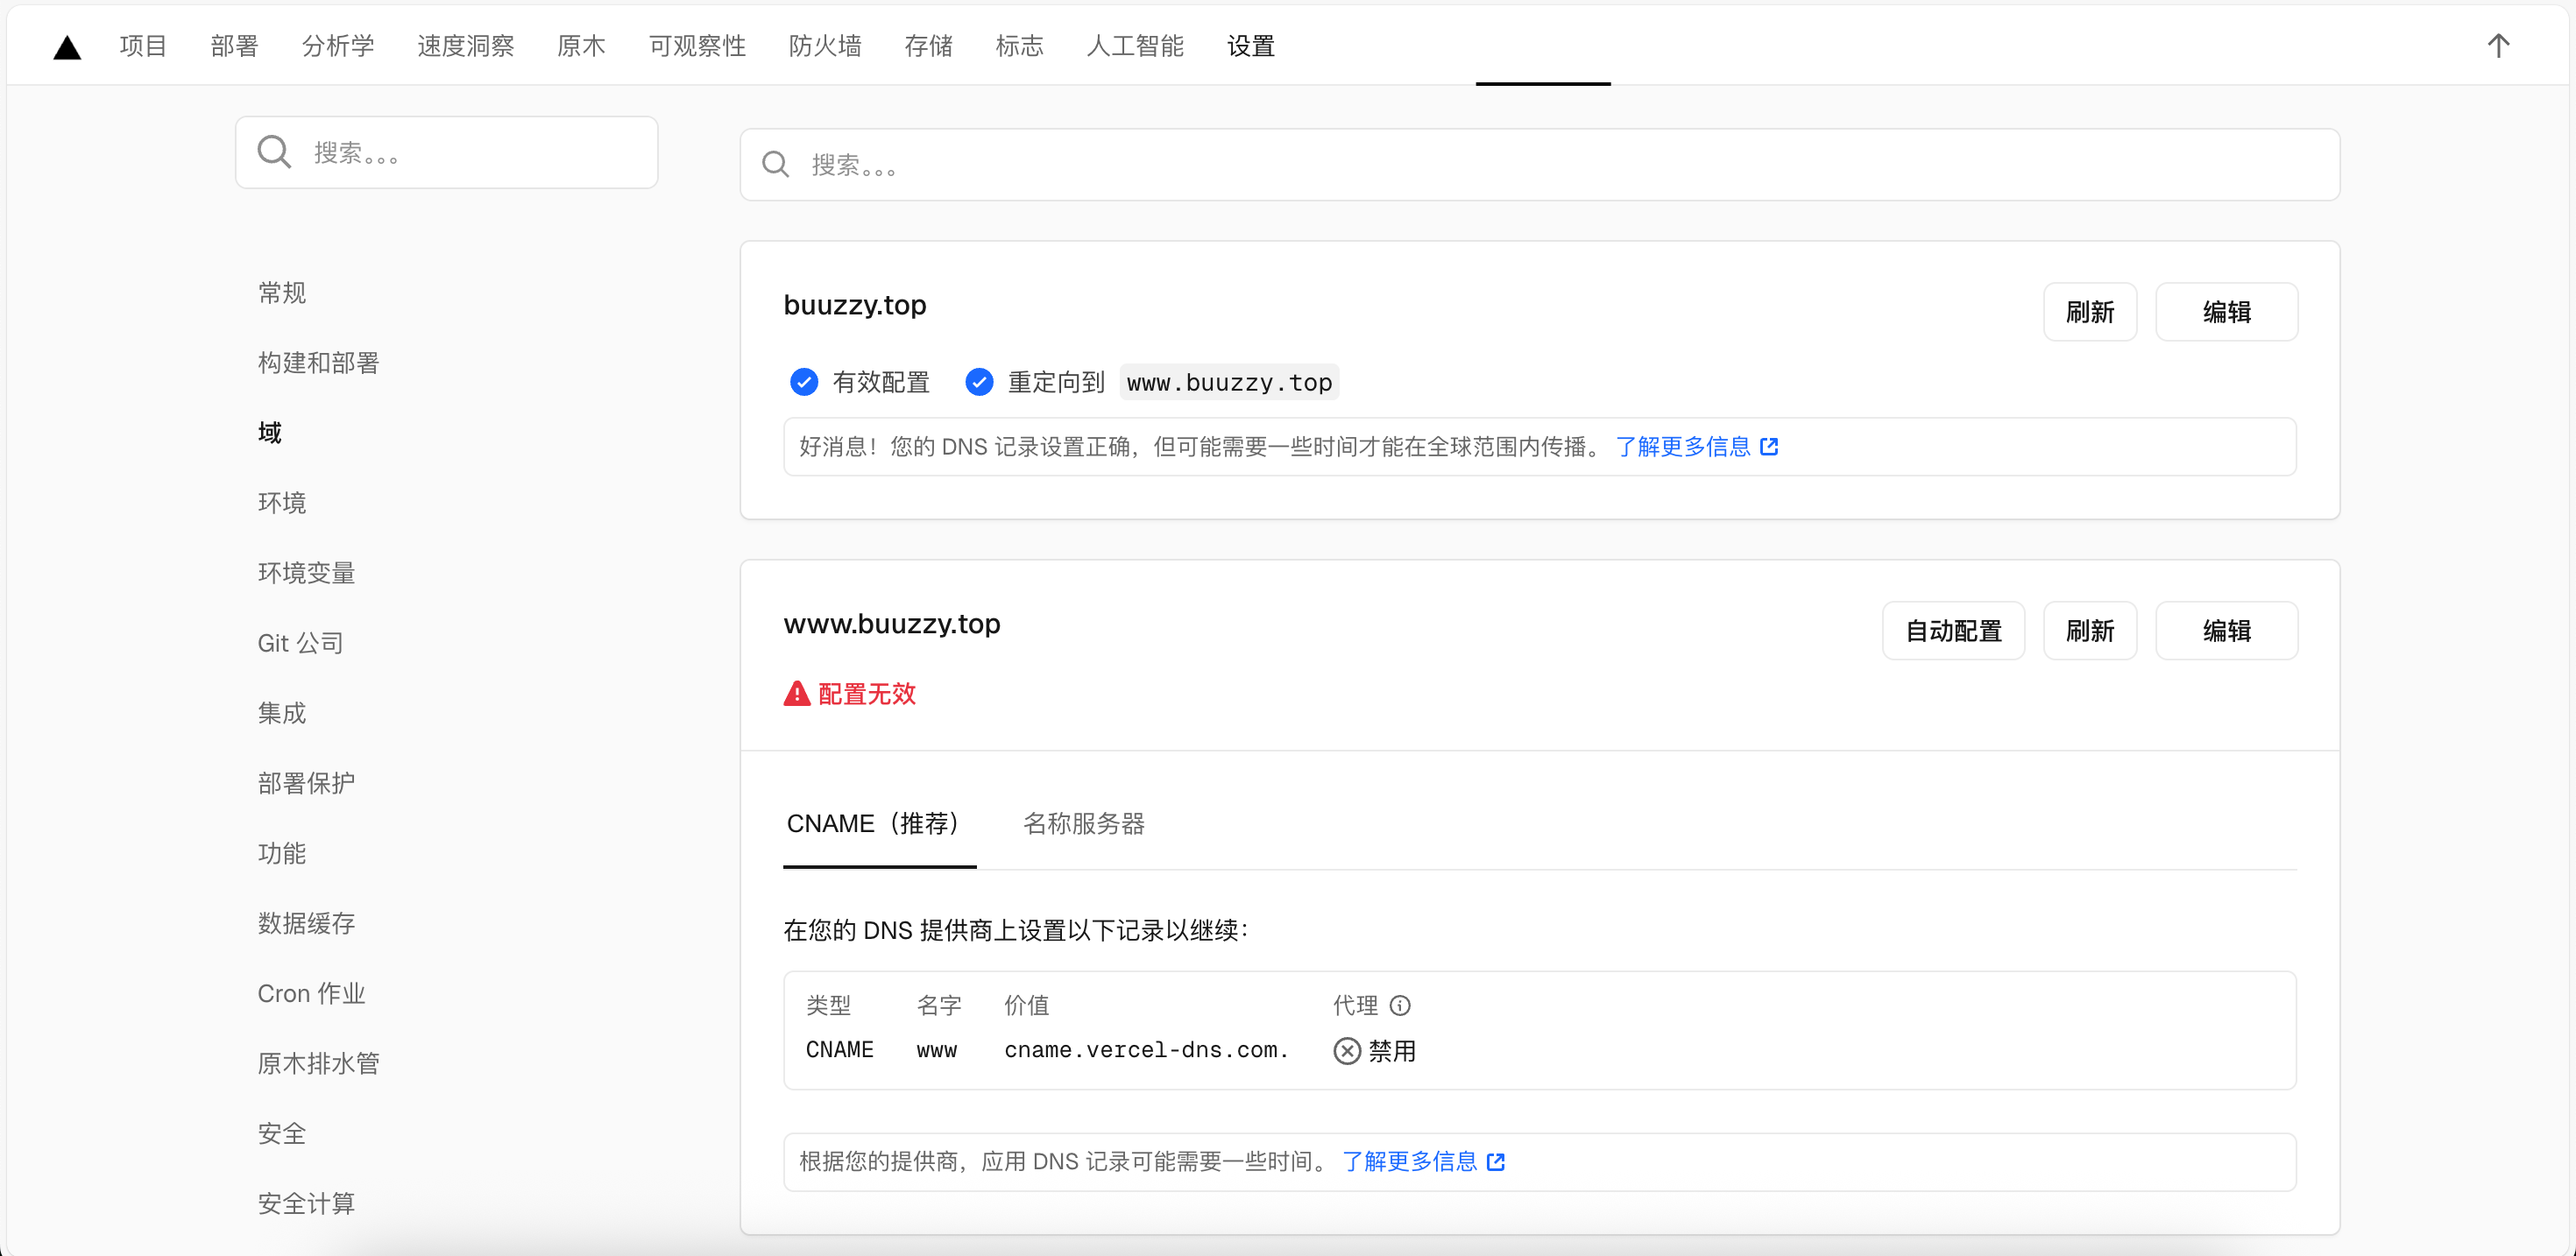Click the 重定向到 blue checkmark icon
The width and height of the screenshot is (2576, 1256).
coord(979,382)
